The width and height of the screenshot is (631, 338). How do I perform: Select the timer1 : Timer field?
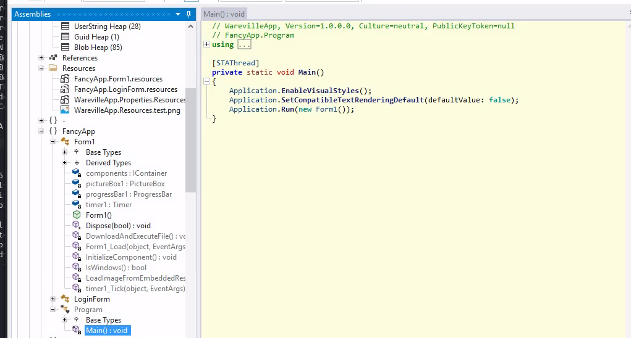108,205
